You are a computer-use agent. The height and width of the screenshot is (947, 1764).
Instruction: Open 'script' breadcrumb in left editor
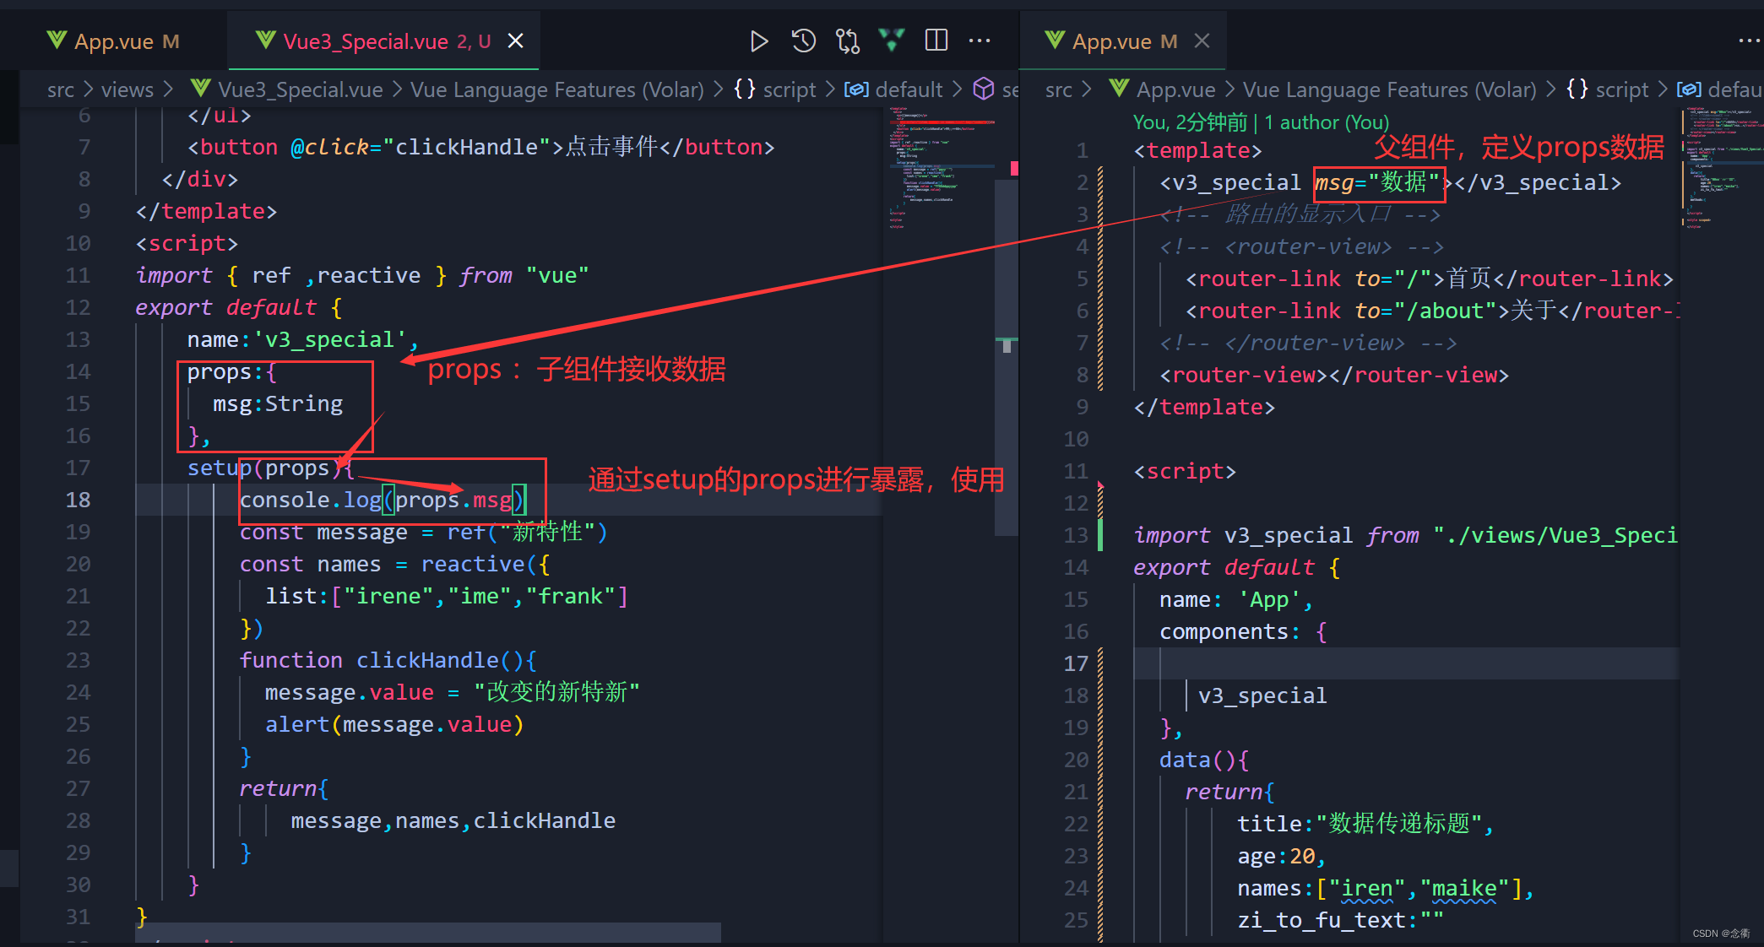click(x=789, y=89)
